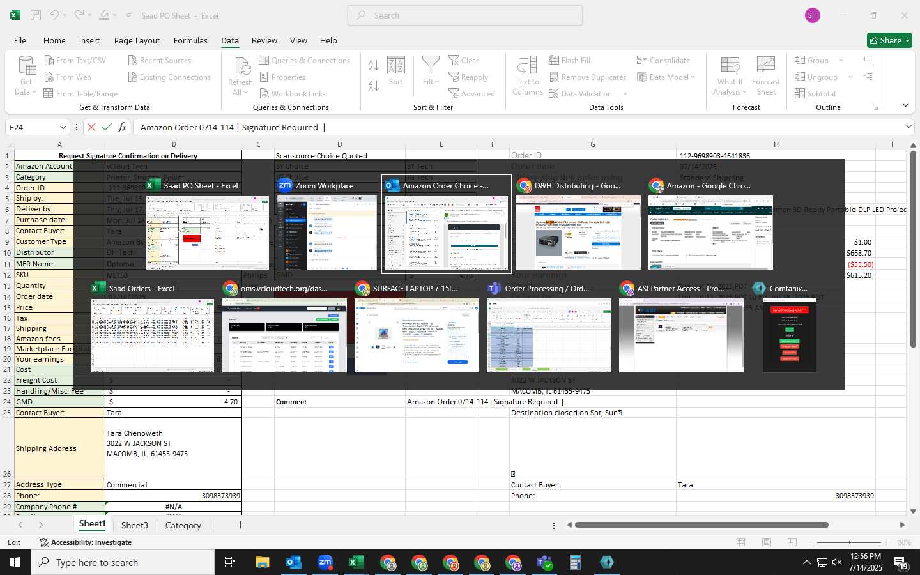Open Ungroup dropdown arrow
The height and width of the screenshot is (575, 920).
[x=850, y=77]
